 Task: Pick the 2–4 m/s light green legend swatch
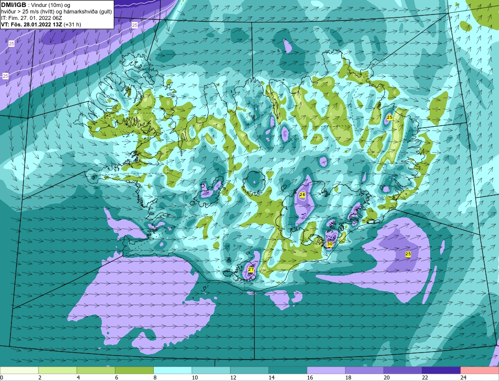[x=57, y=371]
